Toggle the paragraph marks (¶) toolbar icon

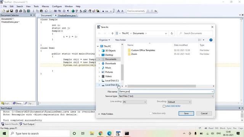point(68,11)
